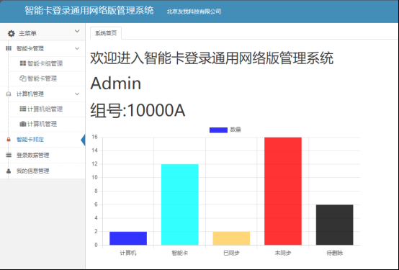The width and height of the screenshot is (399, 270).
Task: Open 我的信息管理 link
Action: pos(33,171)
